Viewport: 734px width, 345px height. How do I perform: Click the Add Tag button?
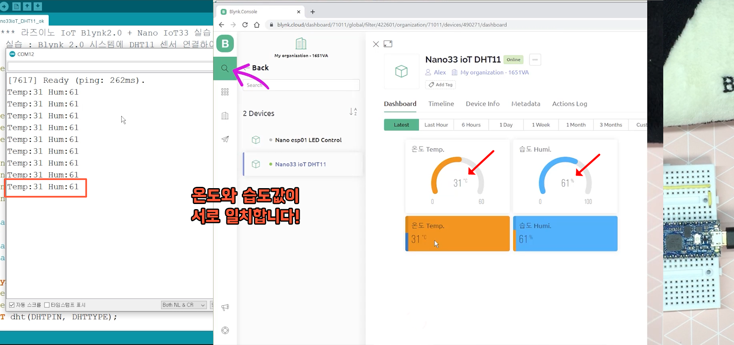pos(440,84)
